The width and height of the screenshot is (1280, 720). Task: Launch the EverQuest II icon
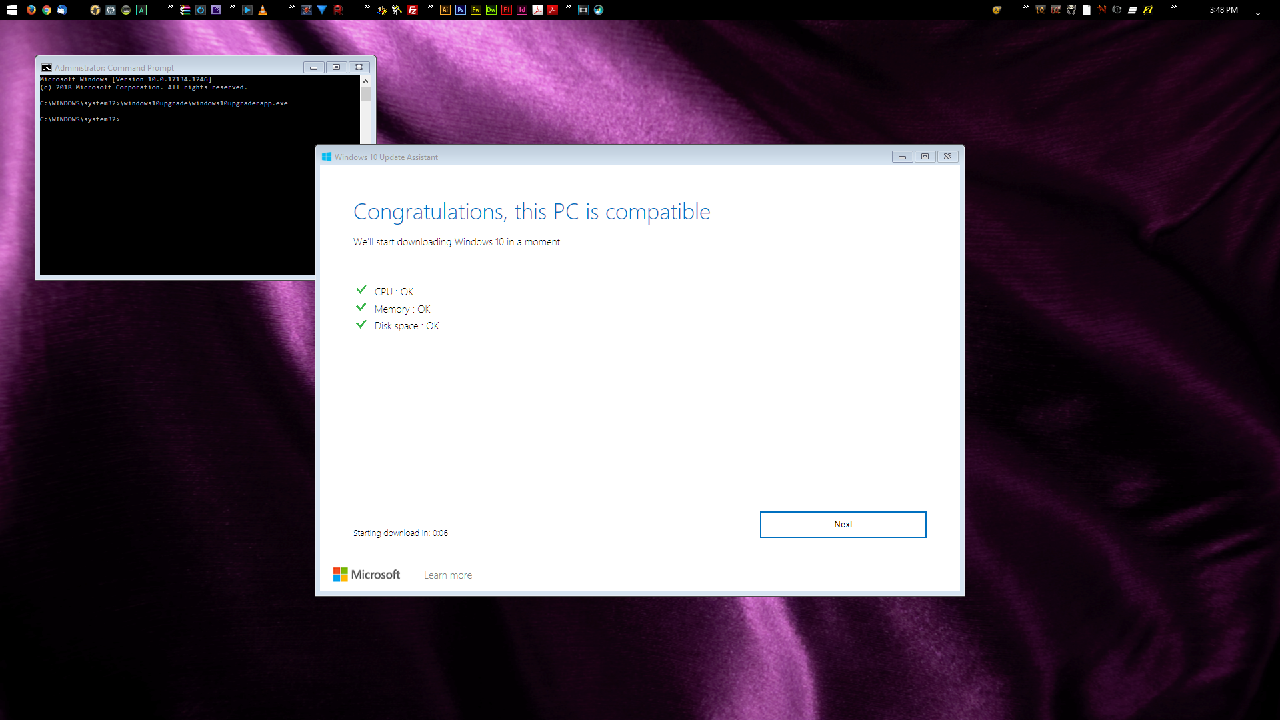[x=1056, y=10]
